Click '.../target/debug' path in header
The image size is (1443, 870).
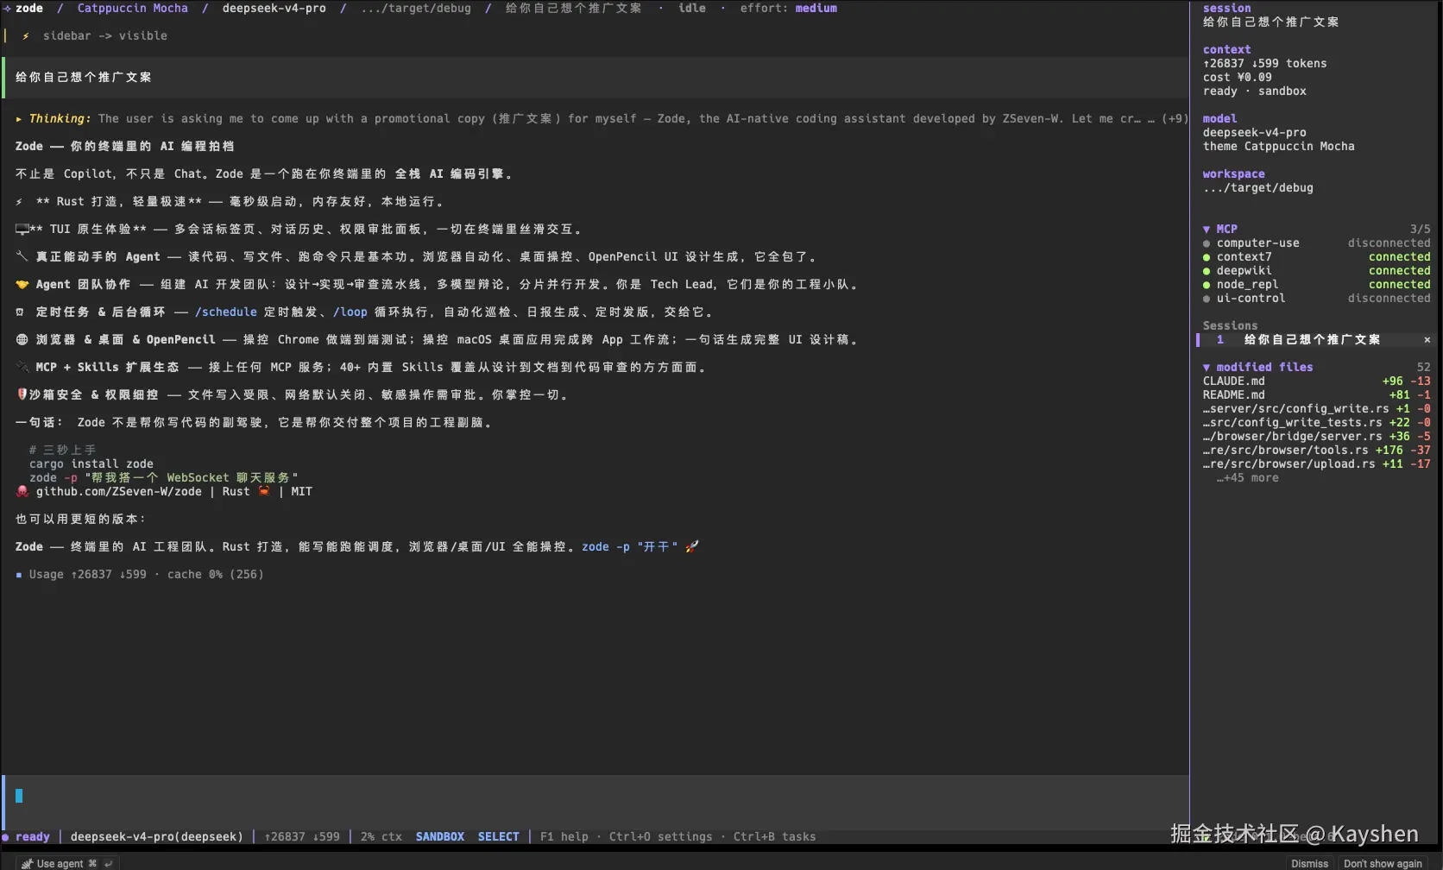coord(416,9)
